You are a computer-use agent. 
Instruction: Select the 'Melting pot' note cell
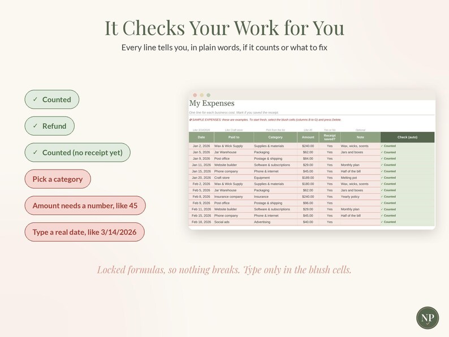360,178
